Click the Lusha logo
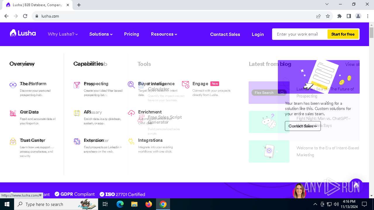Screen dimensions: 374x210 pos(23,33)
